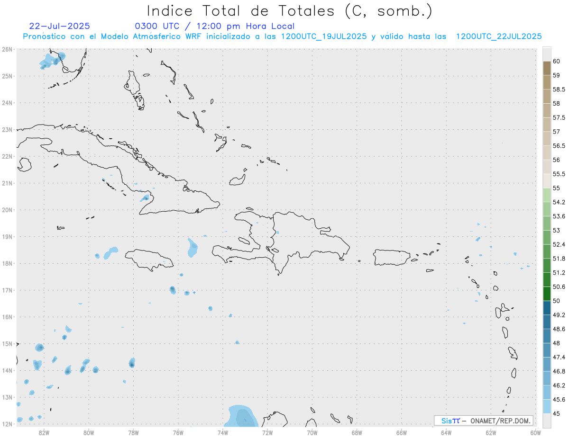Click the "57.5" value on the color scale
Image resolution: width=569 pixels, height=439 pixels.
559,117
